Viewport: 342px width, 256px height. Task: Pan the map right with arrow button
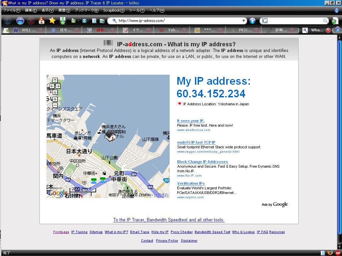(58, 86)
